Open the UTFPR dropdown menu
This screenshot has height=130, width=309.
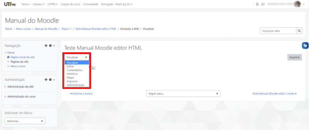tap(53, 4)
